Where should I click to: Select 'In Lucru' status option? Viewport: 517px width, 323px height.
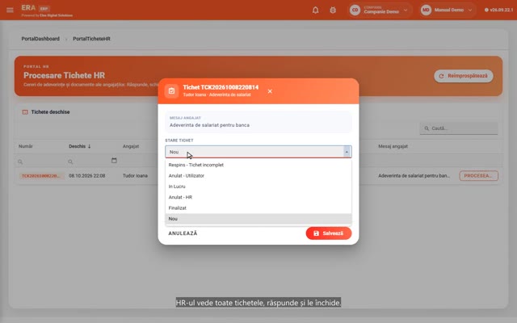click(258, 187)
